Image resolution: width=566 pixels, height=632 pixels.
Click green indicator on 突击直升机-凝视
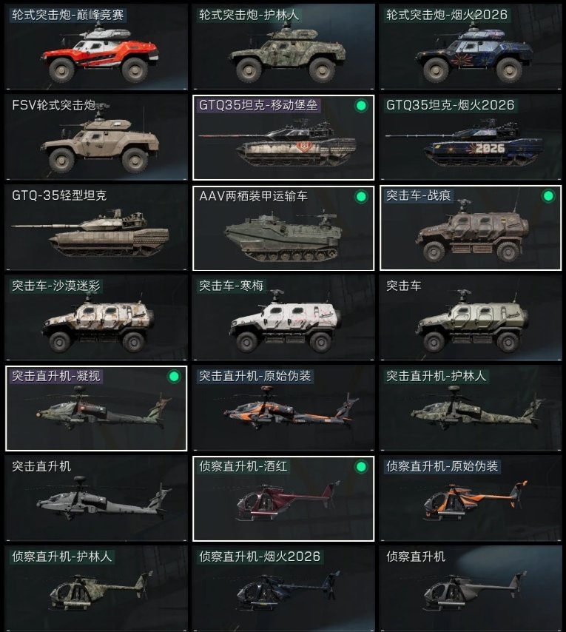click(174, 377)
